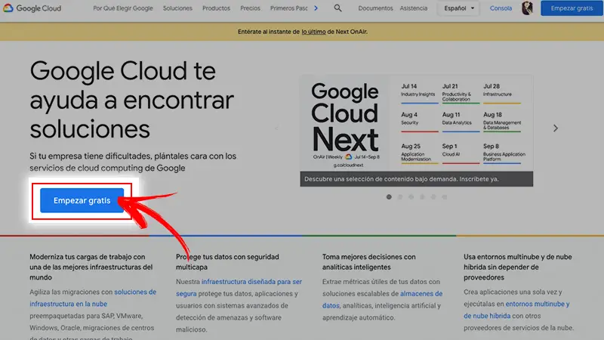
Task: Go to Consola
Action: click(501, 8)
